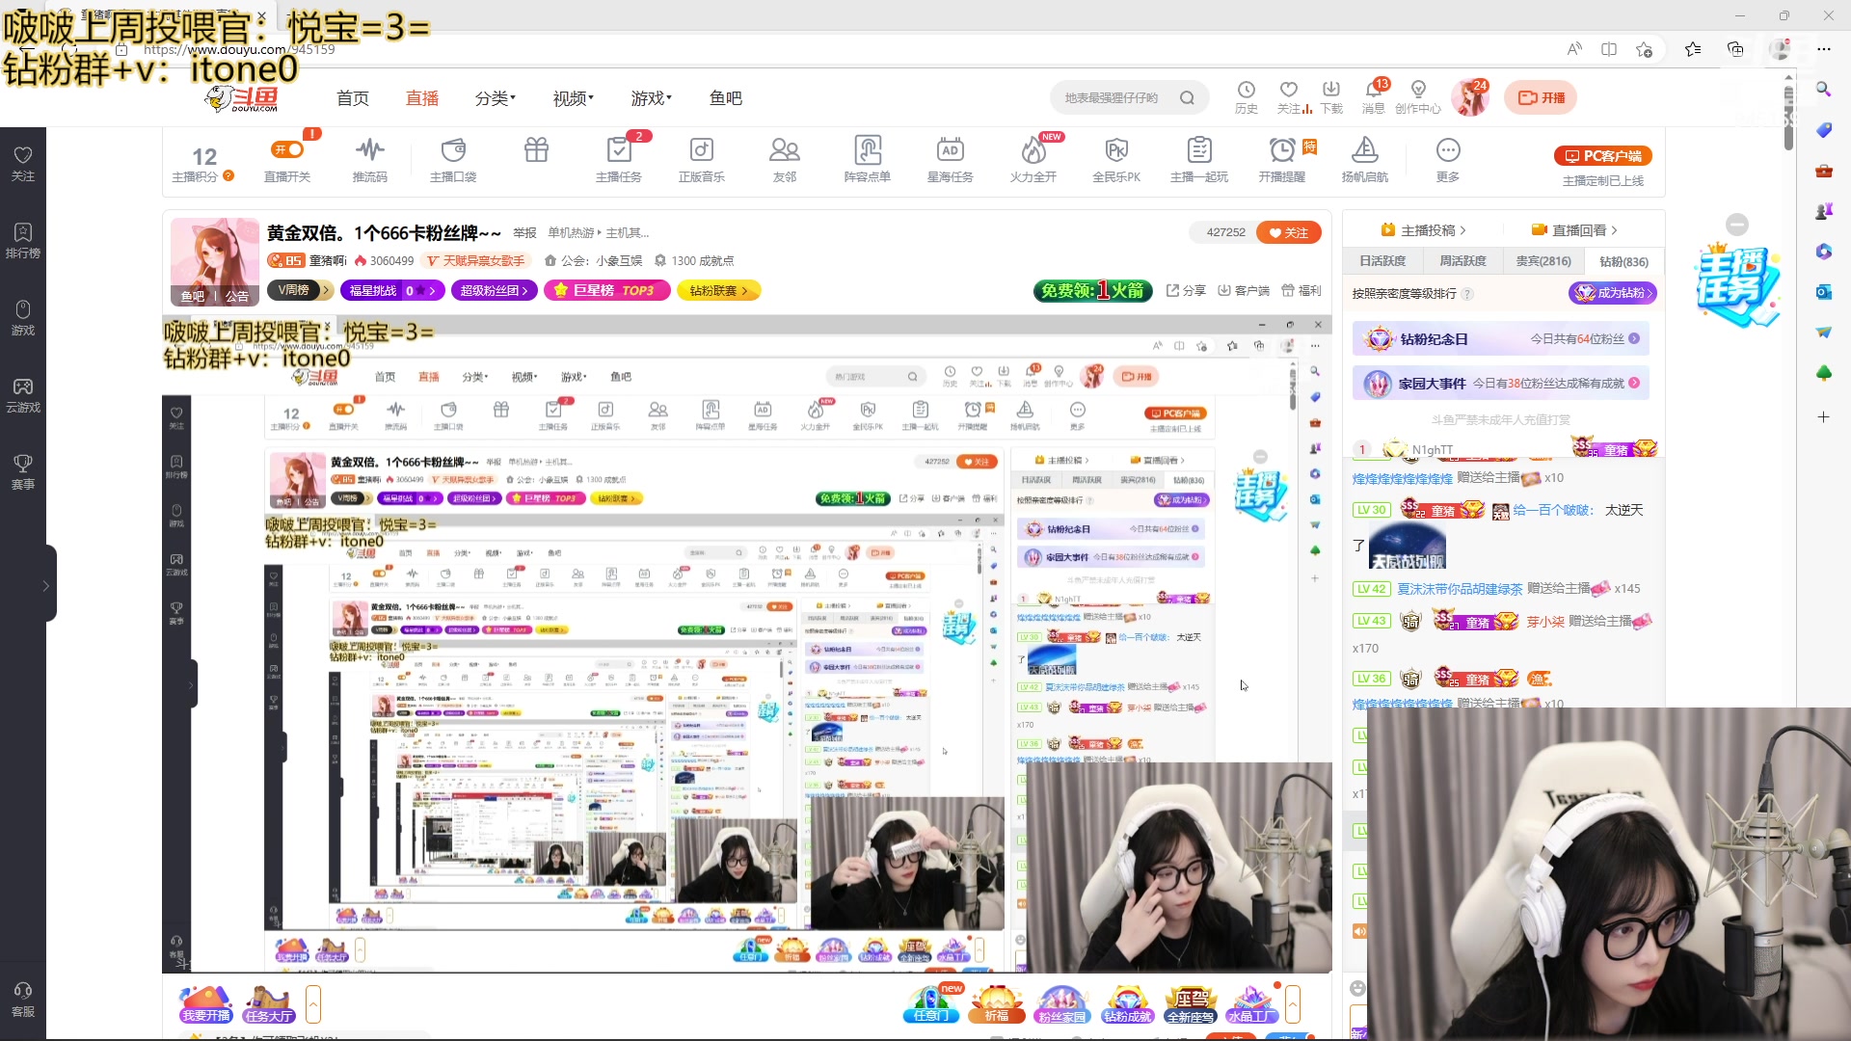Open the 正版音乐 licensed music feature
The height and width of the screenshot is (1041, 1851).
click(702, 157)
